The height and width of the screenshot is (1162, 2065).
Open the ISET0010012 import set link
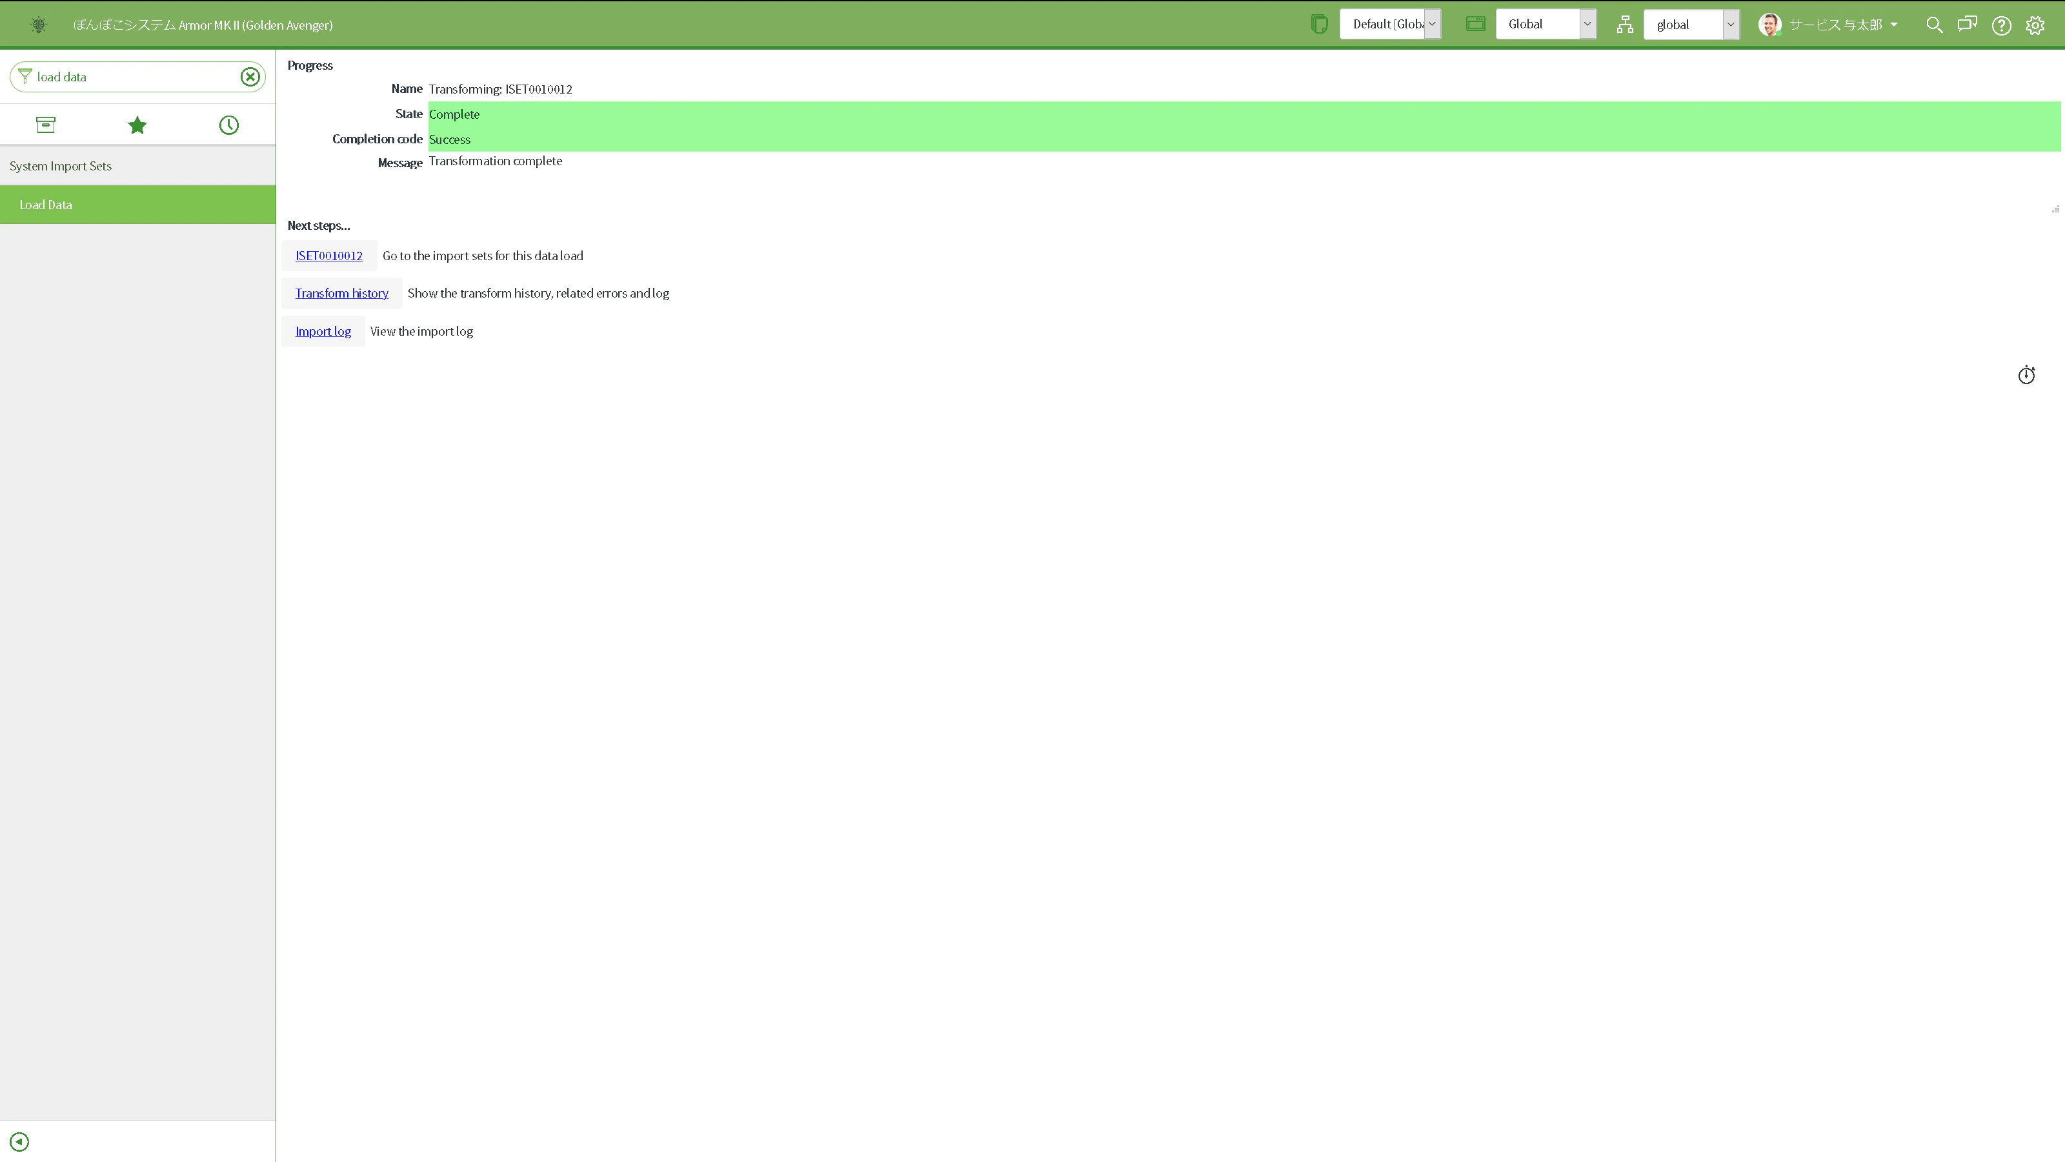pos(328,256)
